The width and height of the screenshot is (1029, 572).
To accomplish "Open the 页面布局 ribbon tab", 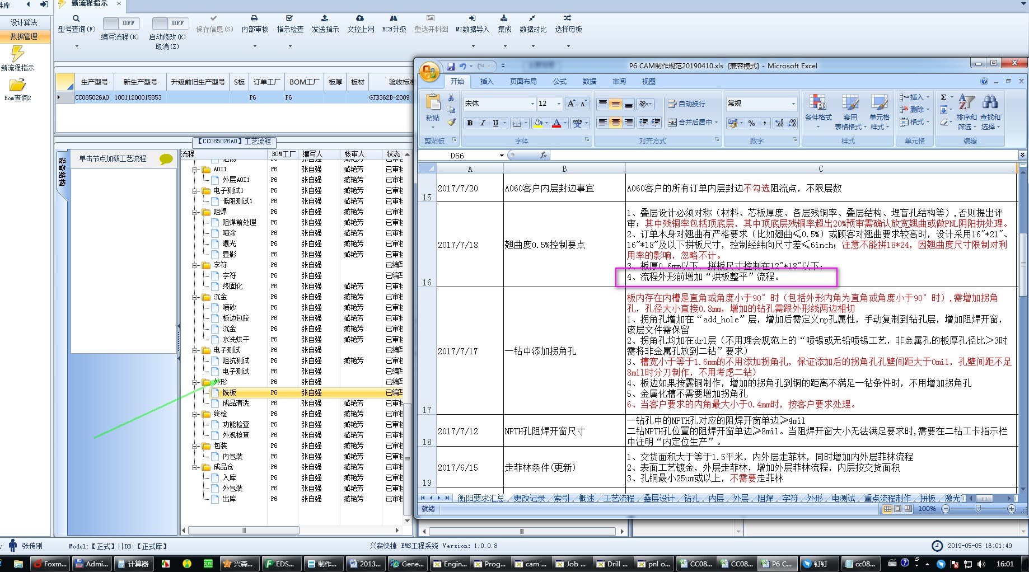I will click(523, 82).
